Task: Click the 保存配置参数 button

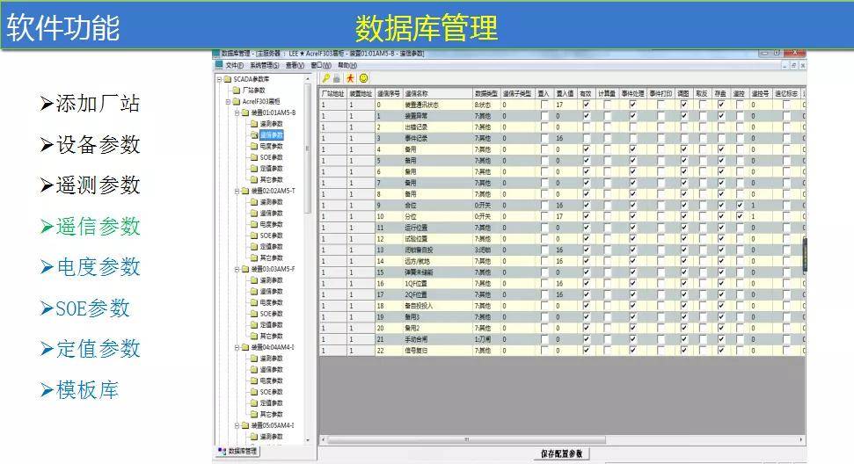Action: (561, 453)
